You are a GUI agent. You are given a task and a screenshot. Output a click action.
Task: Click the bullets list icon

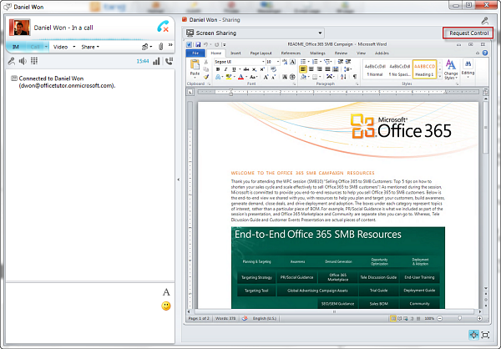pos(303,62)
